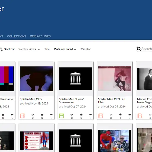Switch to the COLLECTIONS tab
The height and width of the screenshot is (152, 152).
(x=17, y=36)
